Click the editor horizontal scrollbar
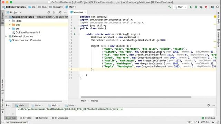This screenshot has width=221, height=124. point(136,97)
